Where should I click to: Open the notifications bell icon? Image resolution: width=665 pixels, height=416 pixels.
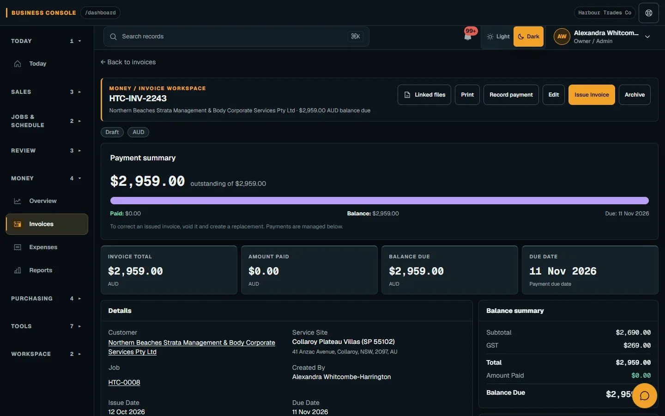pyautogui.click(x=468, y=37)
